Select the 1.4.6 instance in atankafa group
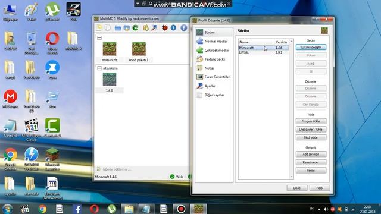 coord(110,79)
